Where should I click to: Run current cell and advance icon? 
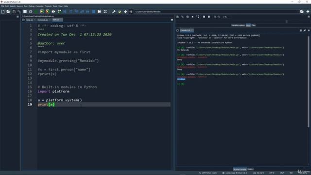[48, 12]
